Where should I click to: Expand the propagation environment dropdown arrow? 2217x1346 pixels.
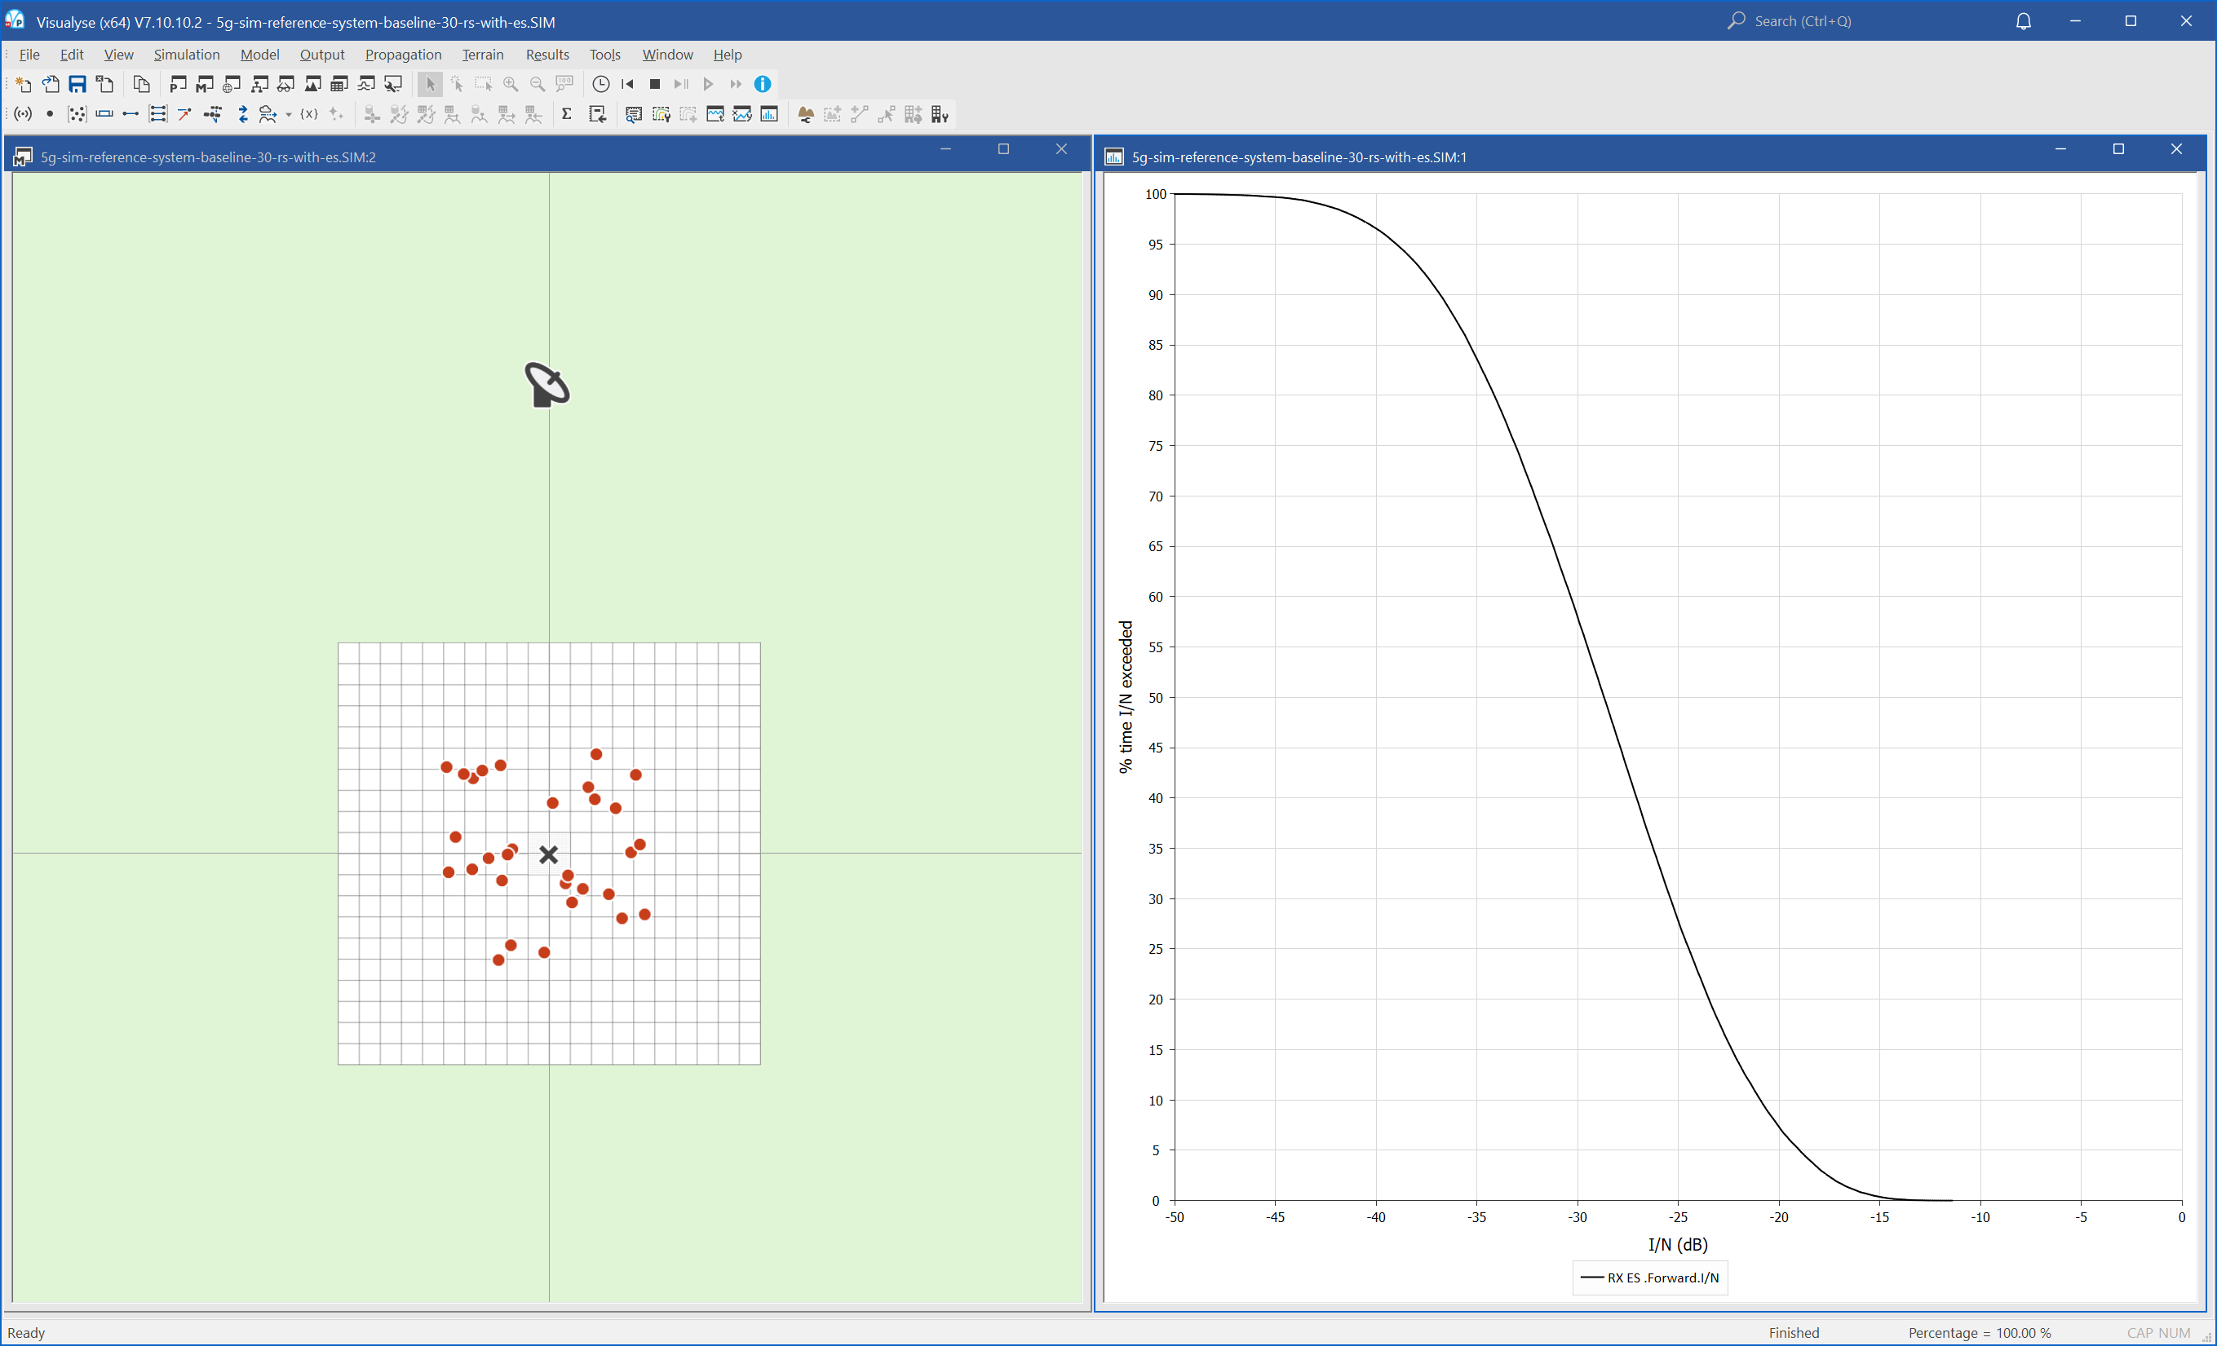tap(288, 115)
